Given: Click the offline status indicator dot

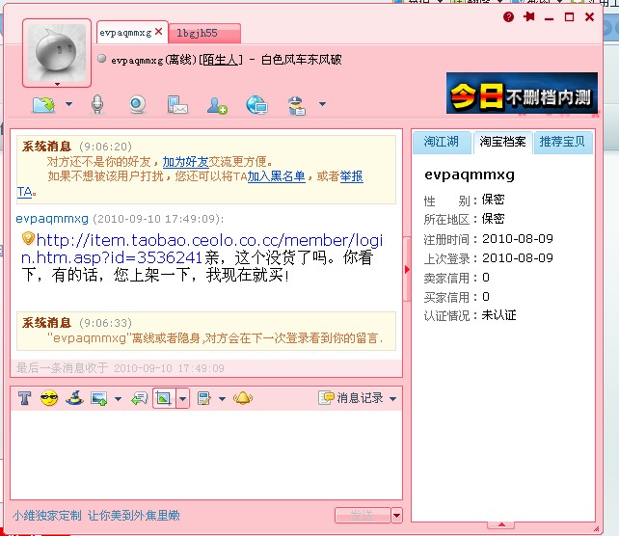Looking at the screenshot, I should (x=102, y=59).
